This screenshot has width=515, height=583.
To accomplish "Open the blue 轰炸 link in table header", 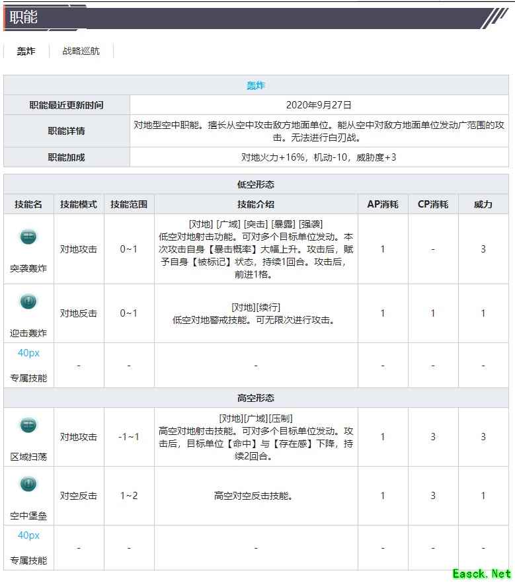I will coord(256,85).
